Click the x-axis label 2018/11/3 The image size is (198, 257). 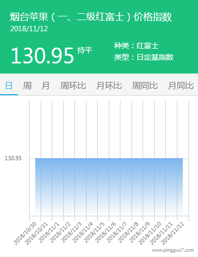[71, 232]
